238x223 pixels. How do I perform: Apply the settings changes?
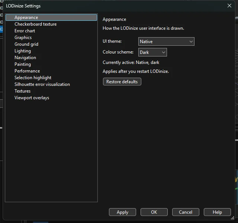tap(122, 212)
